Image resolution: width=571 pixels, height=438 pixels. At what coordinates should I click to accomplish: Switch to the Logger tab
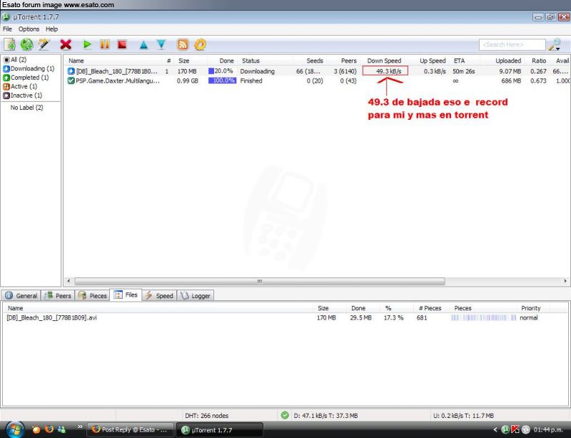coord(196,295)
